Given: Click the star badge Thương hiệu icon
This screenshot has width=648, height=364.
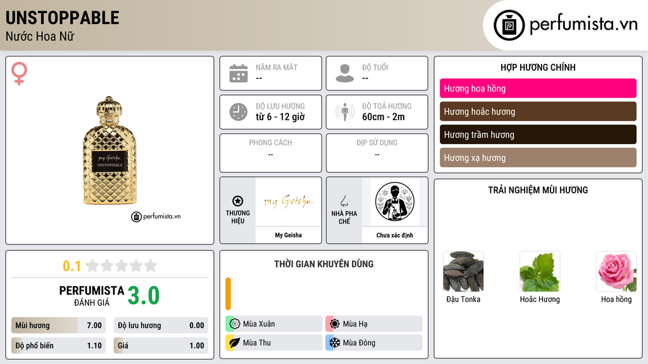Looking at the screenshot, I should click(238, 201).
